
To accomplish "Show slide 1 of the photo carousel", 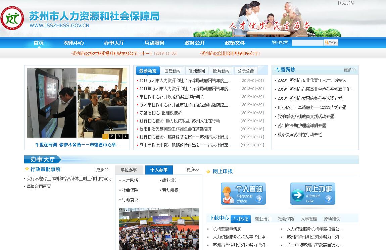I will pos(105,136).
